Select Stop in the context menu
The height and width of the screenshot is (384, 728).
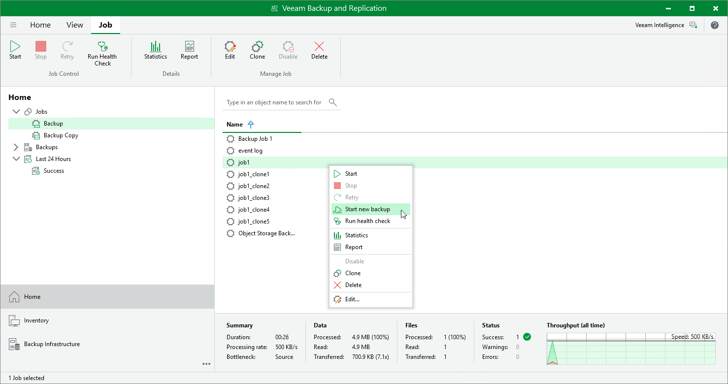tap(371, 186)
